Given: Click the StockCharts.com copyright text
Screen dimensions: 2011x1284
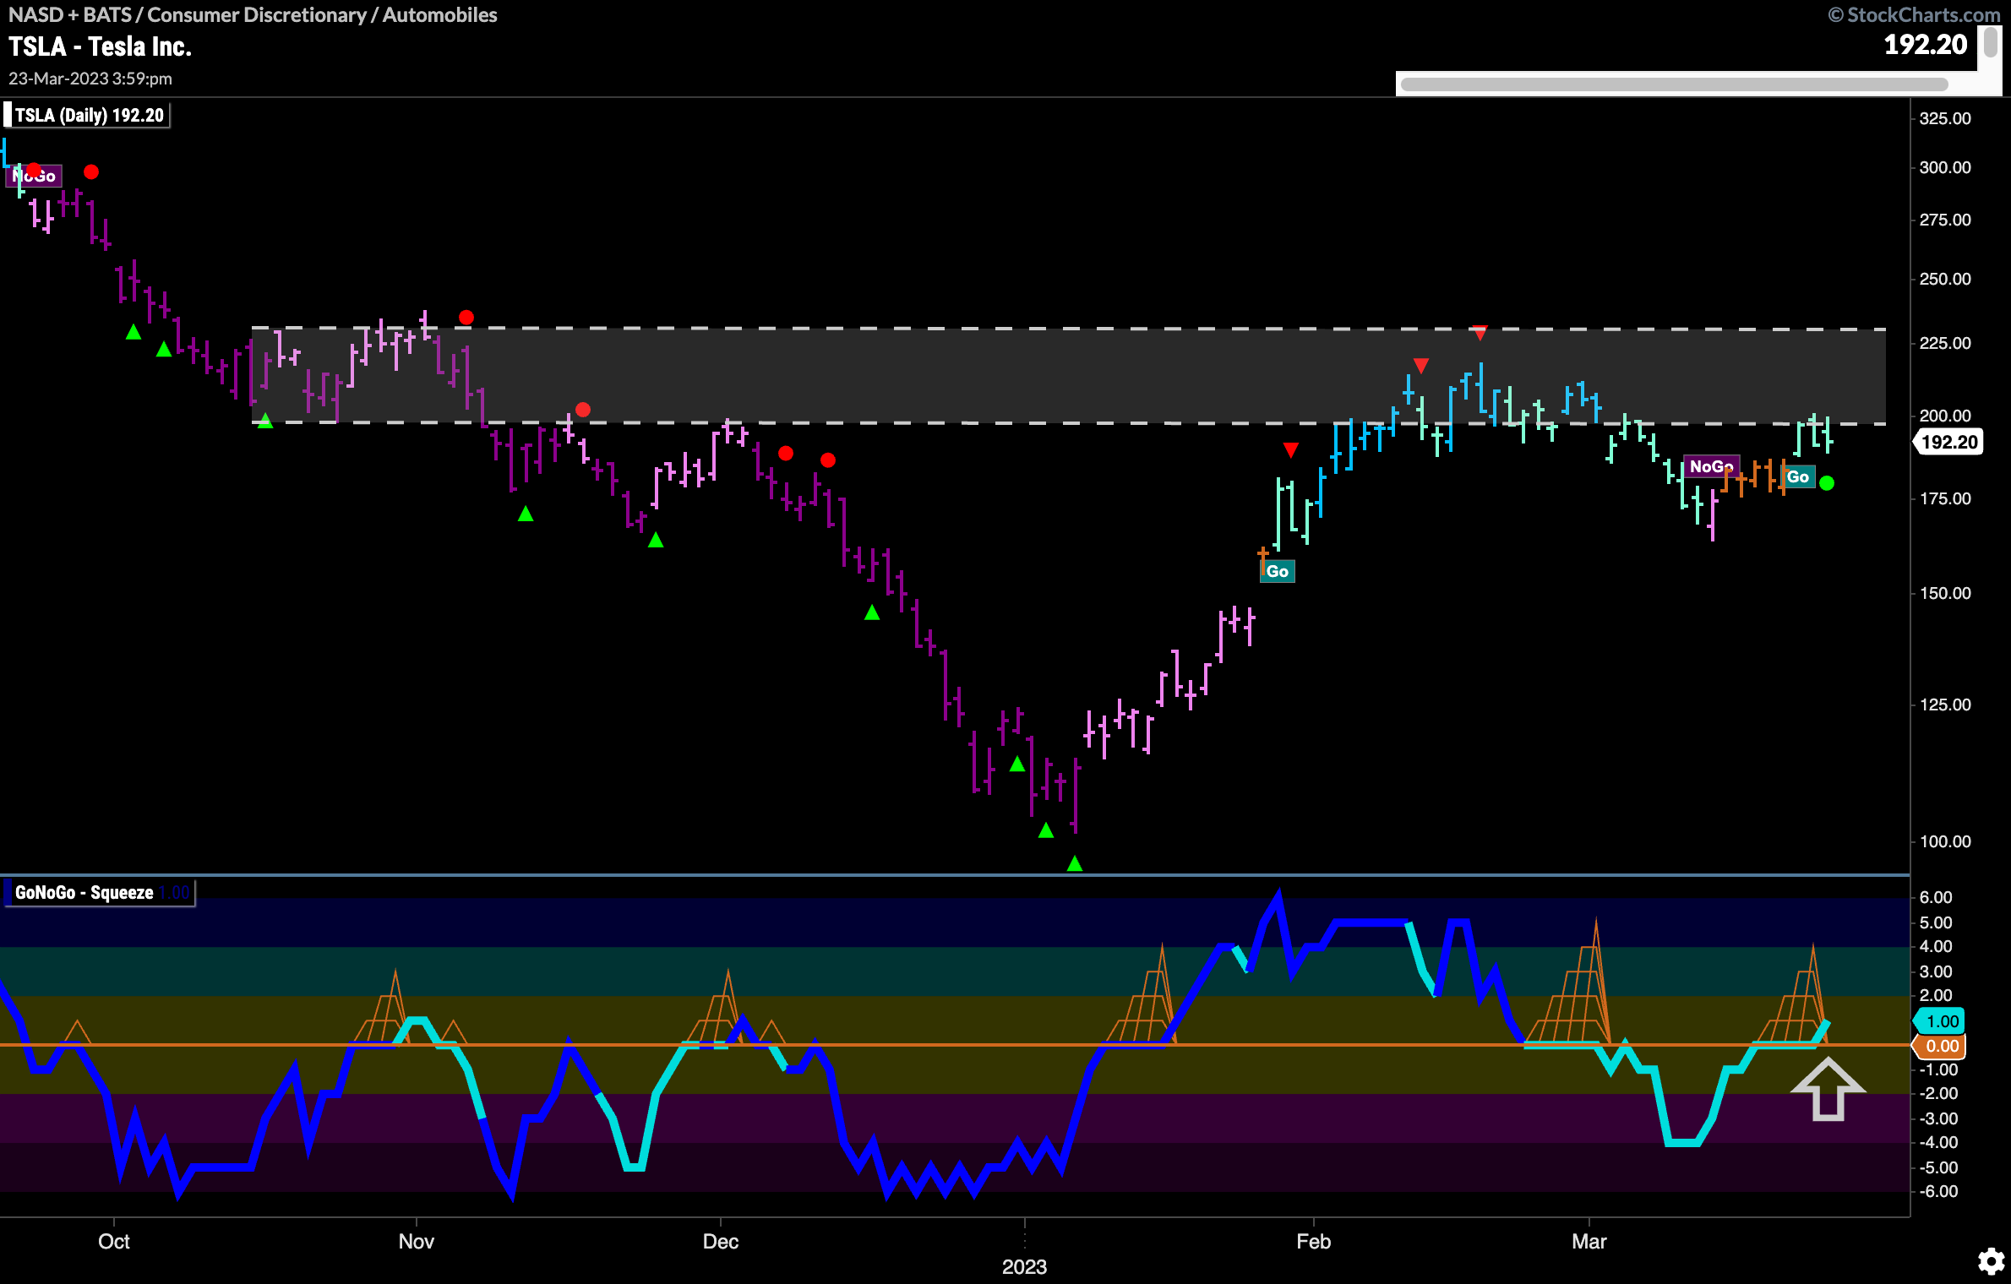Looking at the screenshot, I should point(1914,15).
